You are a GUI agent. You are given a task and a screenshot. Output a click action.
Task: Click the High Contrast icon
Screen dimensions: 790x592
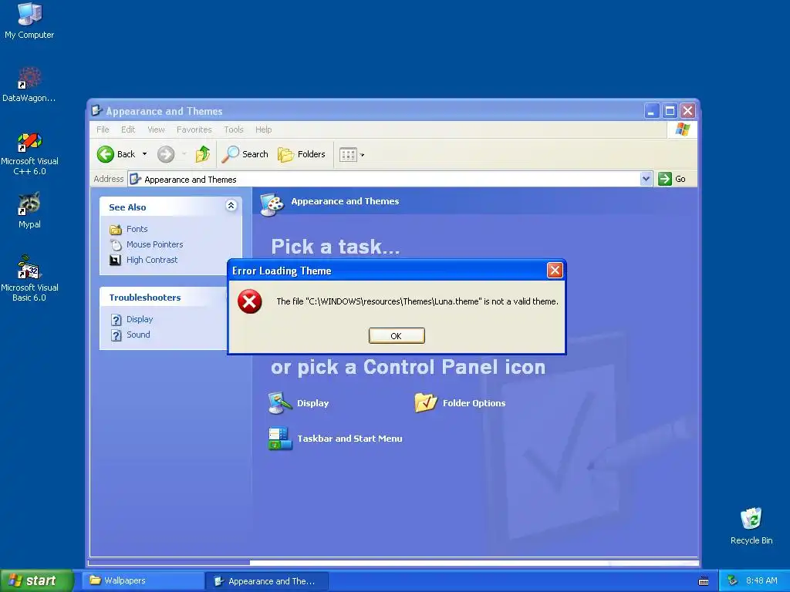click(116, 261)
